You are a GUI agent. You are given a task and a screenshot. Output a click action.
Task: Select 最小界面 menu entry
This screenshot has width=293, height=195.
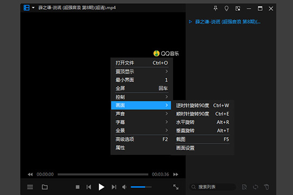(x=141, y=80)
